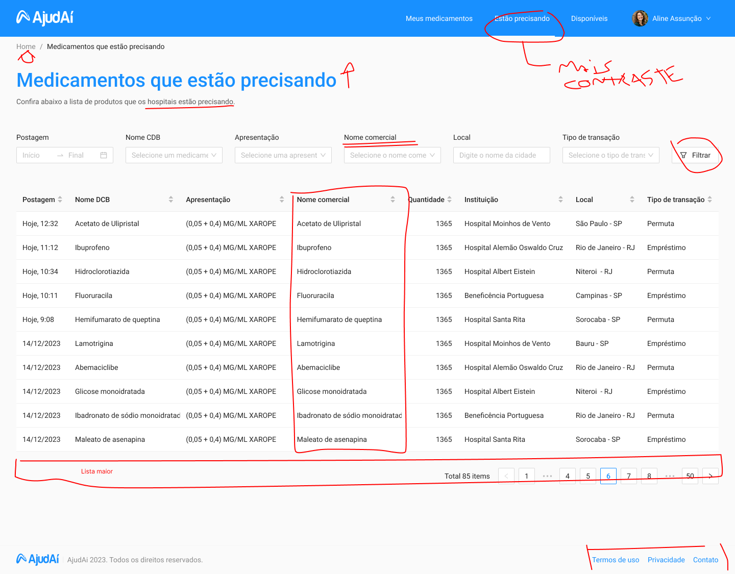The width and height of the screenshot is (735, 574).
Task: Sort by Instituição column sort arrows
Action: pos(560,199)
